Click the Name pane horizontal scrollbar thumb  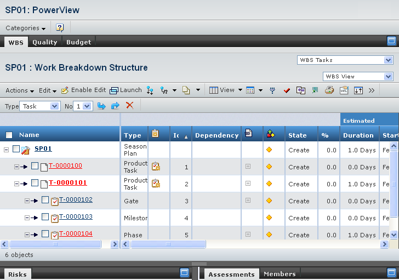[x=55, y=244]
